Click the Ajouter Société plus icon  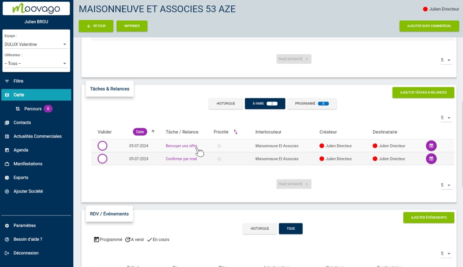click(x=7, y=192)
